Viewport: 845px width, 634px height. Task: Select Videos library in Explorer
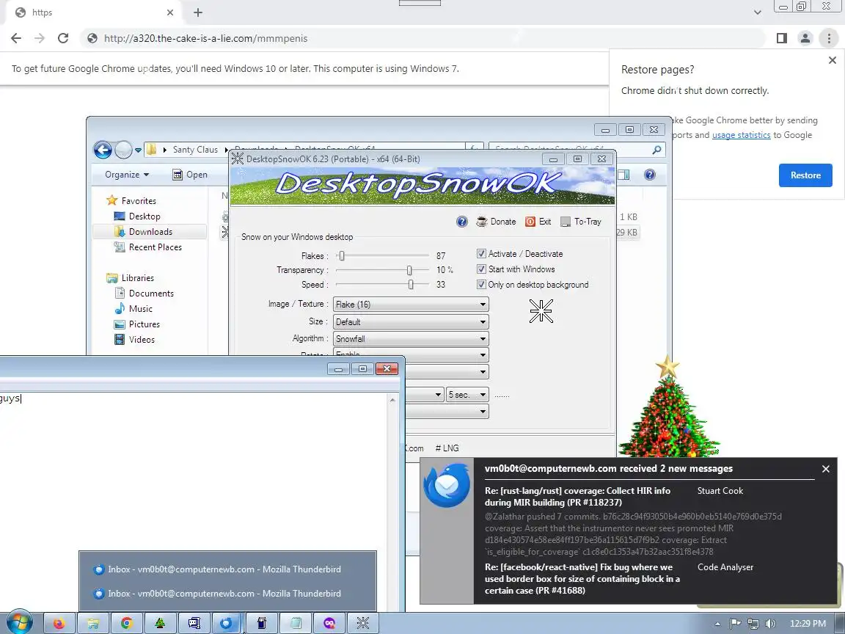click(x=135, y=340)
